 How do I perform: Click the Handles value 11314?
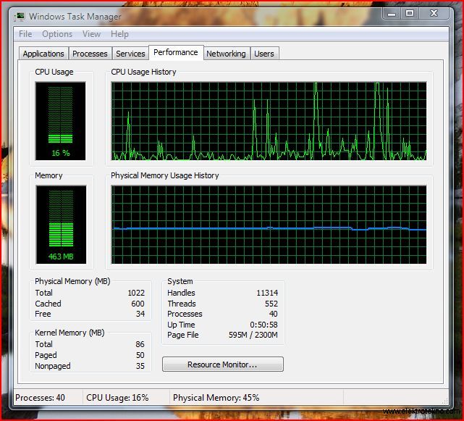267,293
